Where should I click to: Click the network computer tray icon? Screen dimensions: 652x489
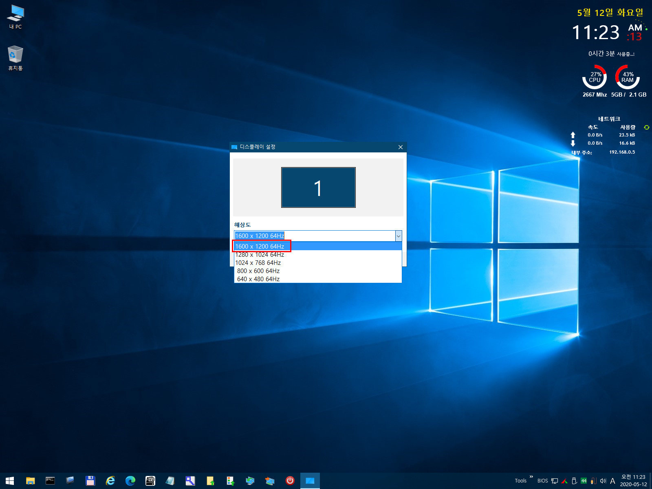555,481
